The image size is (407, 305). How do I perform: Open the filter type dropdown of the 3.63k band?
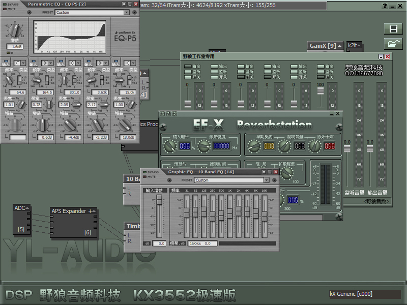point(106,63)
